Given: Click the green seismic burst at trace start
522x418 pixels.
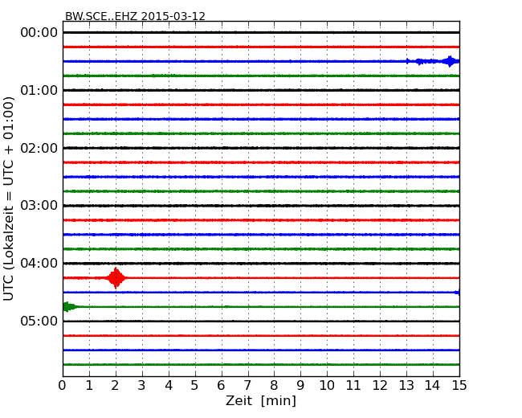Looking at the screenshot, I should coord(67,306).
